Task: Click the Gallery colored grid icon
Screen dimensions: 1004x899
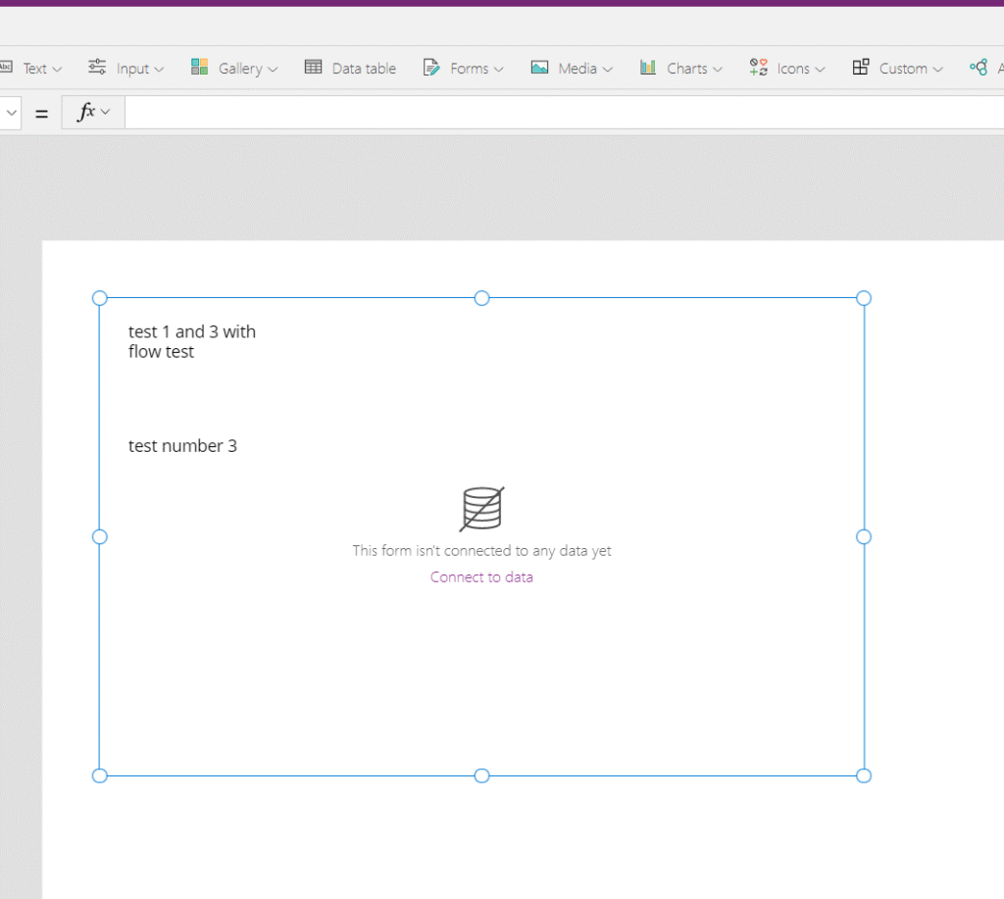Action: (x=199, y=67)
